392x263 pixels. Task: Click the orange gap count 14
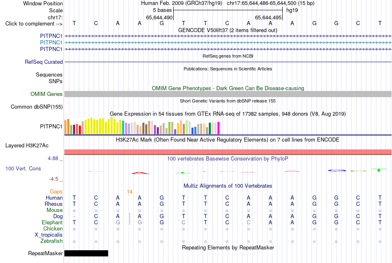pos(130,192)
